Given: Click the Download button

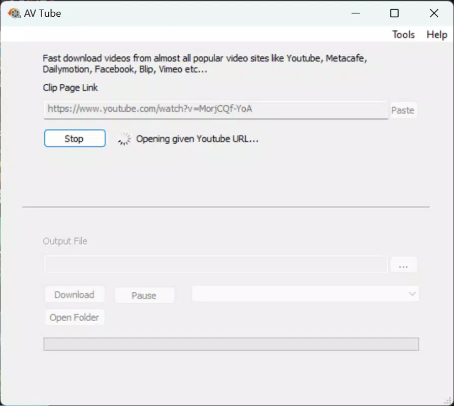Looking at the screenshot, I should coord(75,294).
